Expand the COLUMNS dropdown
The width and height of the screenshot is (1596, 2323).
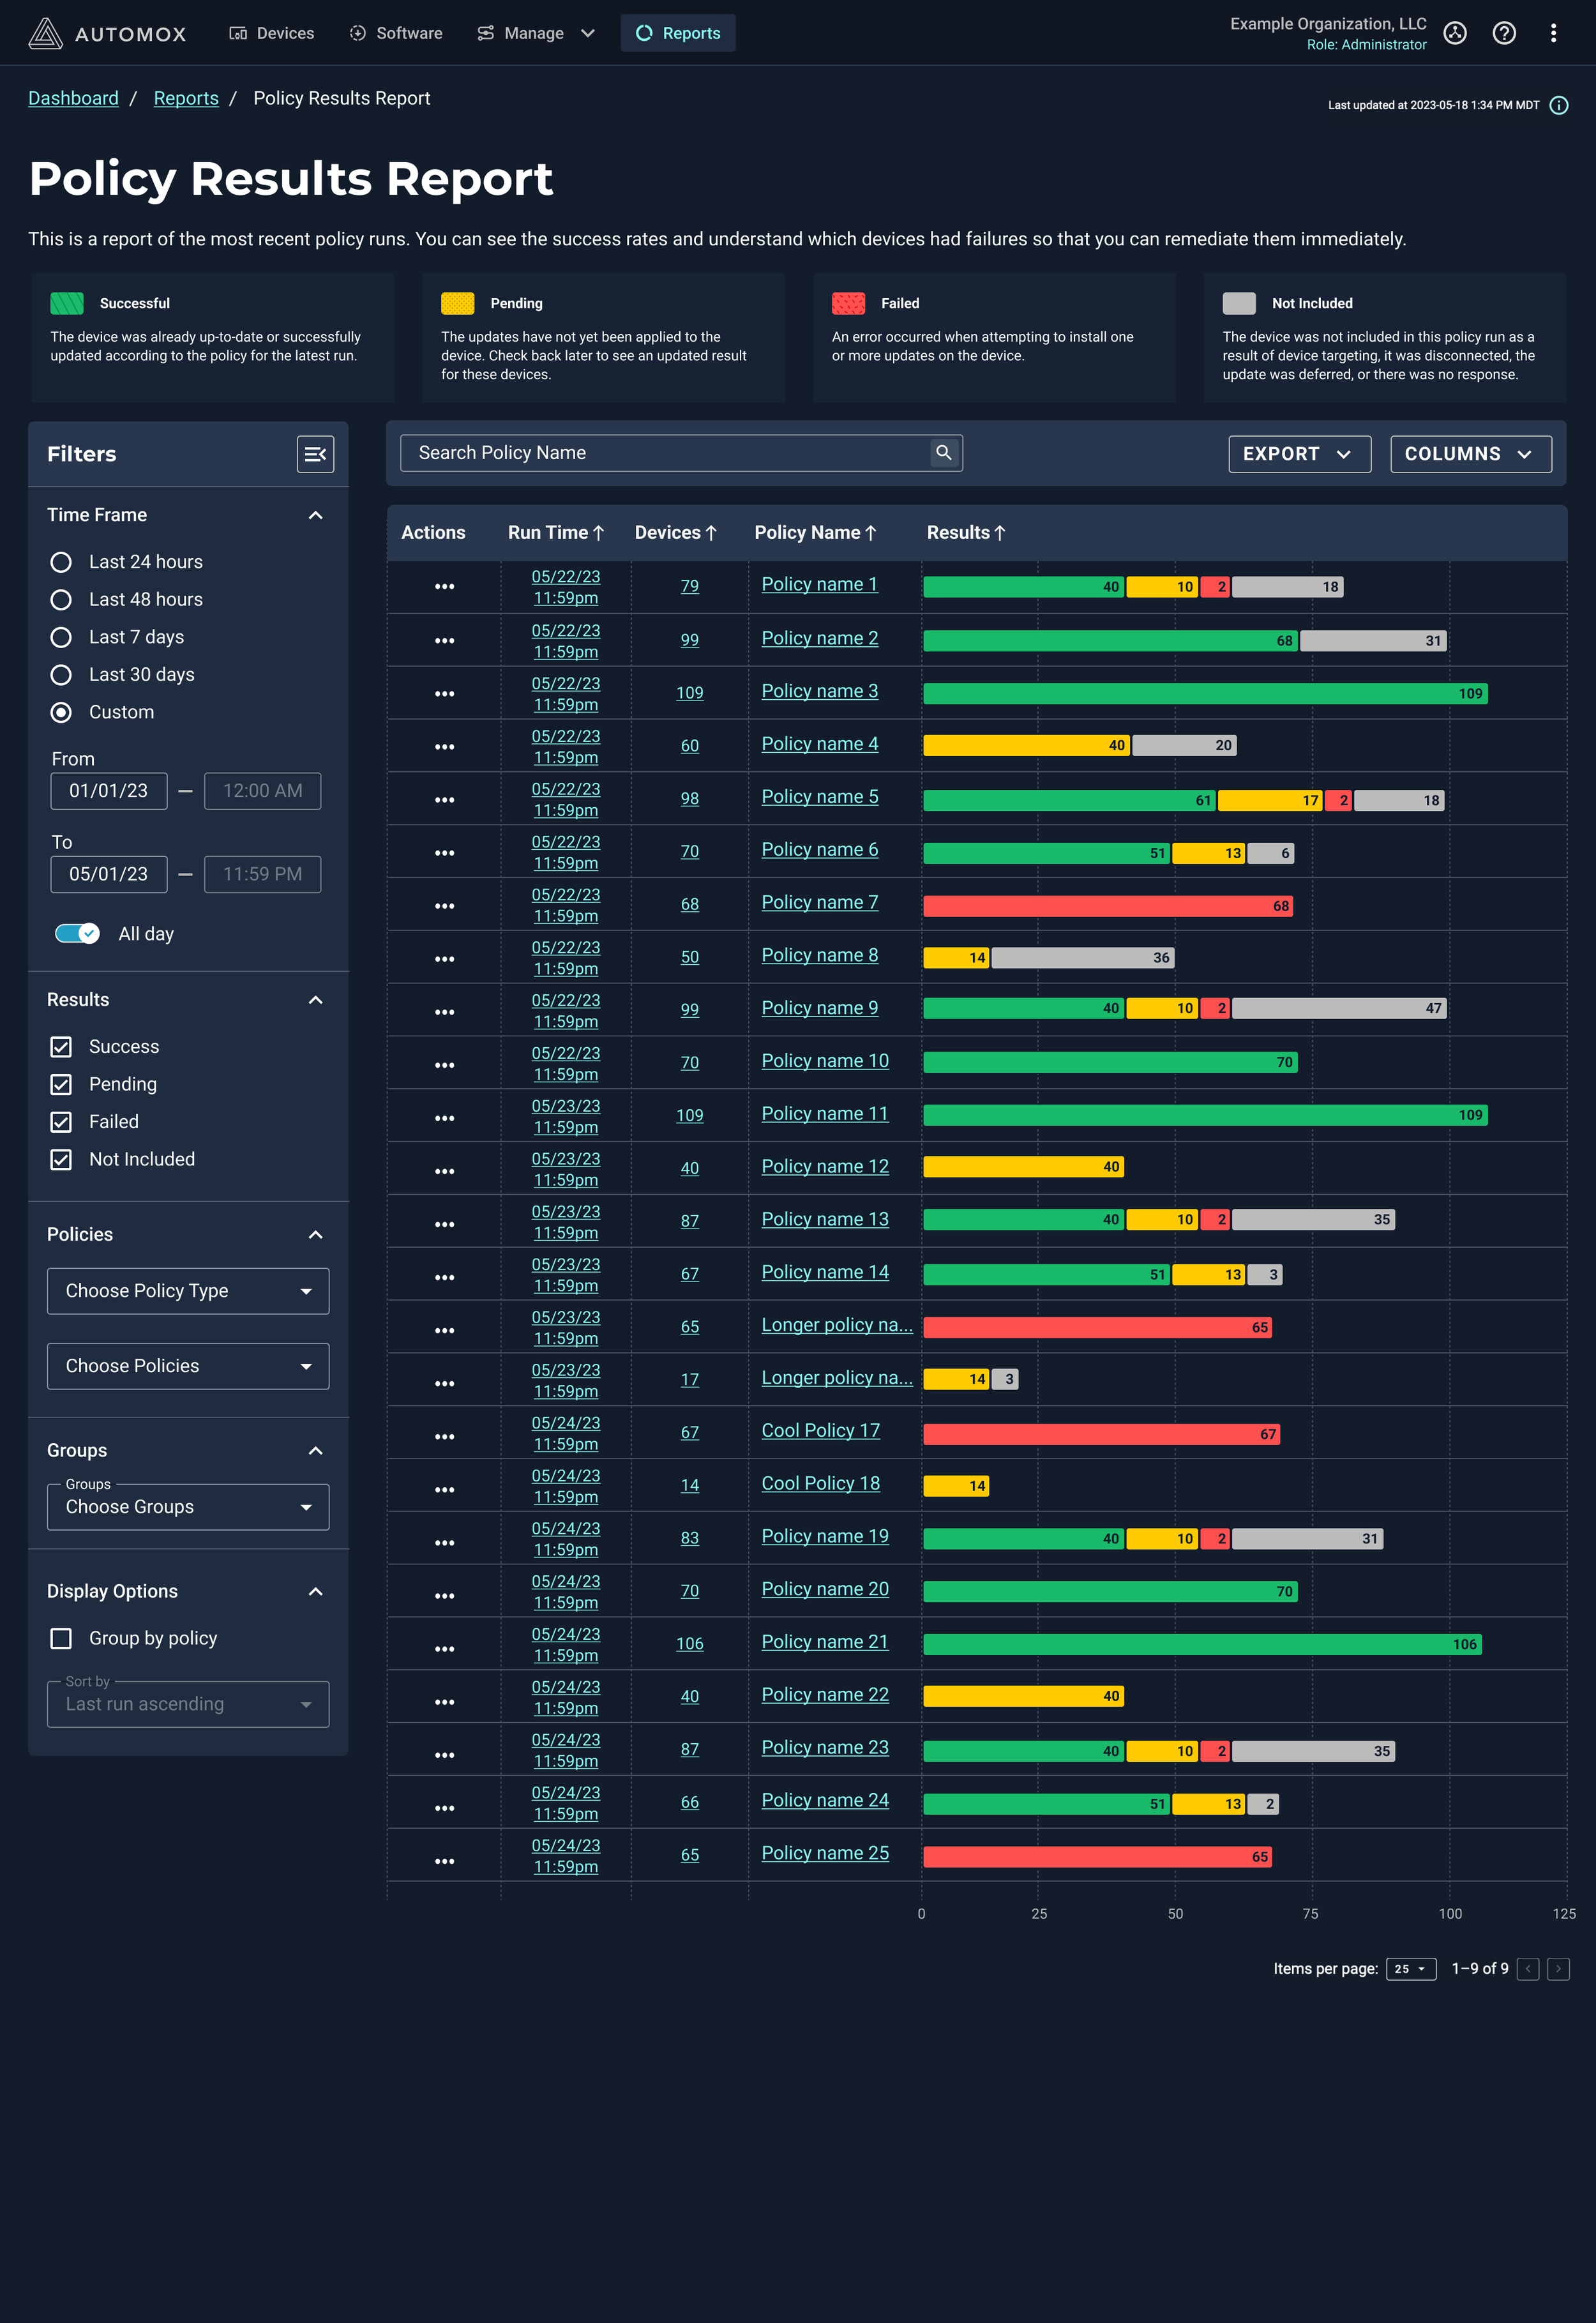1470,454
